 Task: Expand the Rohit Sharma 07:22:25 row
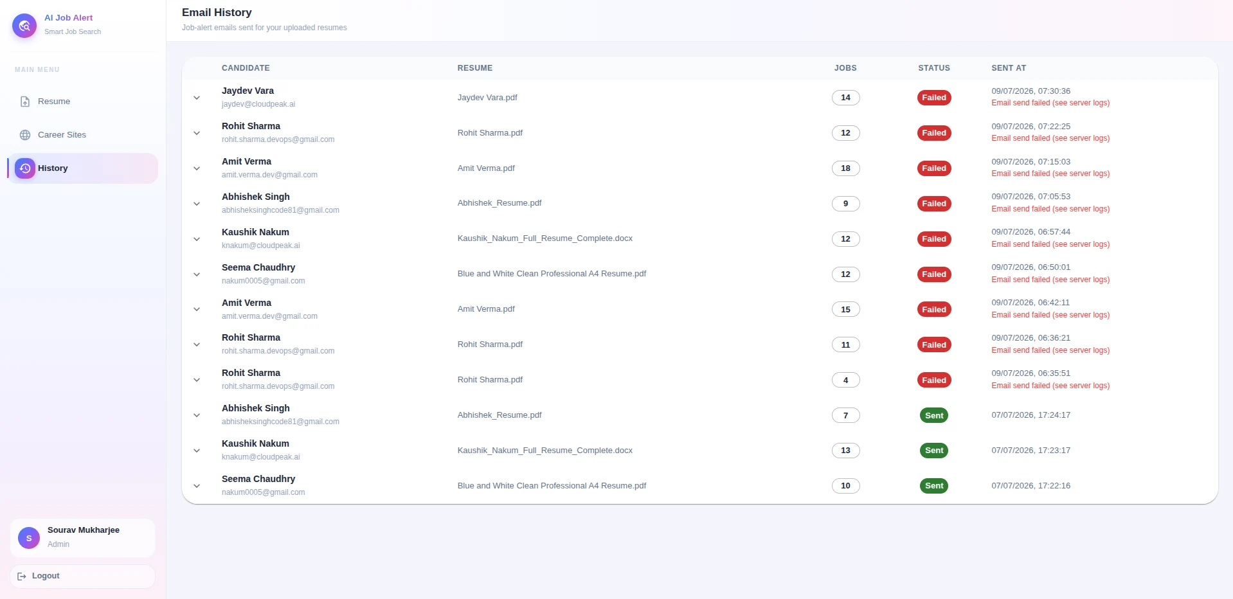[x=197, y=133]
